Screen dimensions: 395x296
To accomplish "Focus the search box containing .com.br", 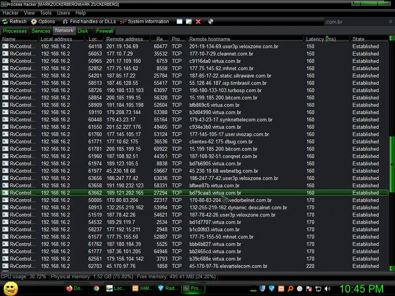I will 356,22.
